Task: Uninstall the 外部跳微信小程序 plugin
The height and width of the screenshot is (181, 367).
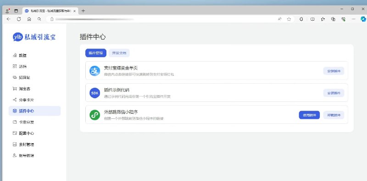Action: tap(334, 115)
